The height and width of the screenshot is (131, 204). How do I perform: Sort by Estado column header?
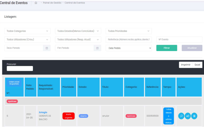88,87
